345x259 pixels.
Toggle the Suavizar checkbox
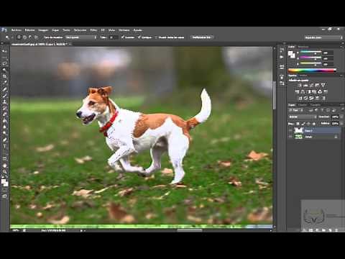(122, 37)
